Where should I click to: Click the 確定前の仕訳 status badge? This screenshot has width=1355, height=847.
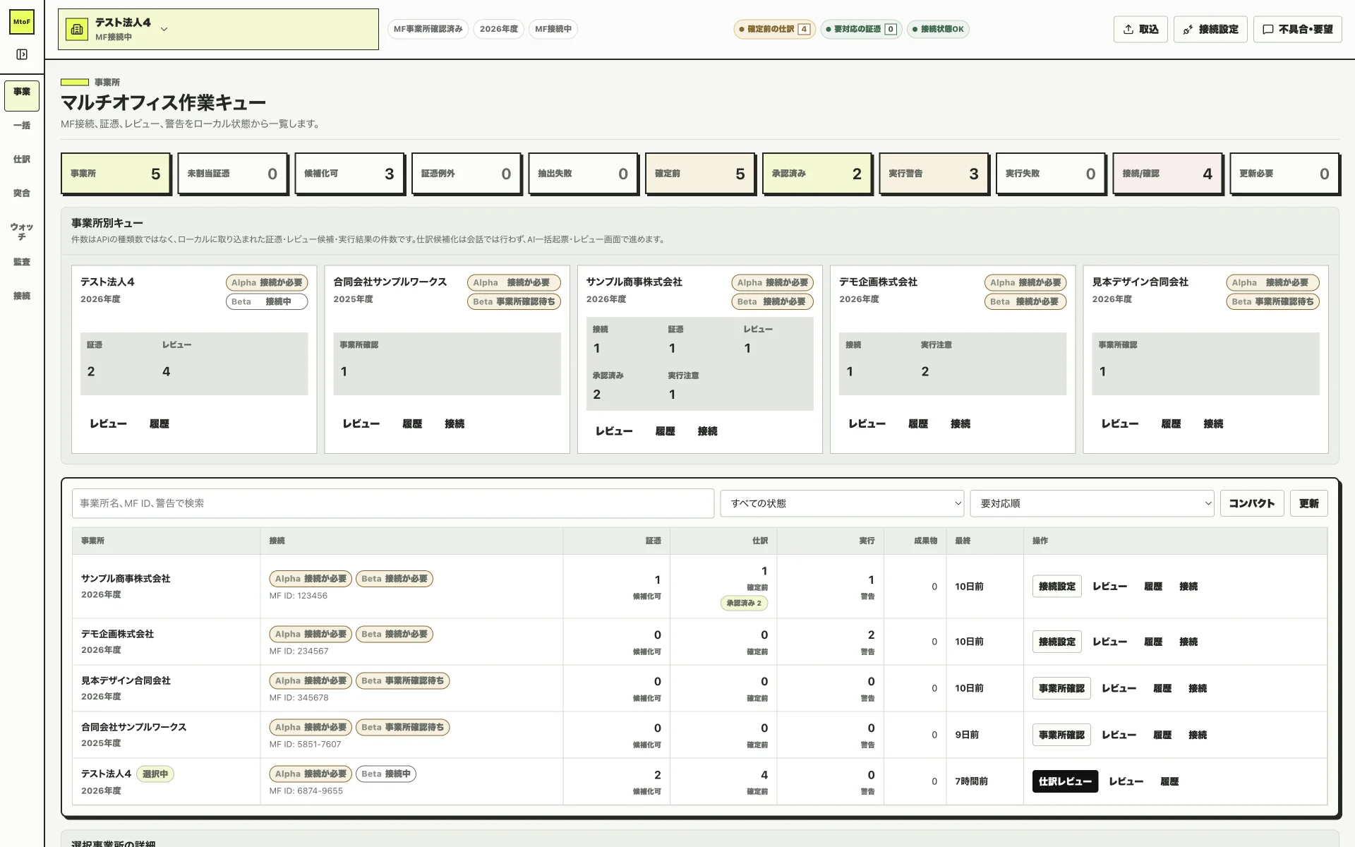(774, 29)
